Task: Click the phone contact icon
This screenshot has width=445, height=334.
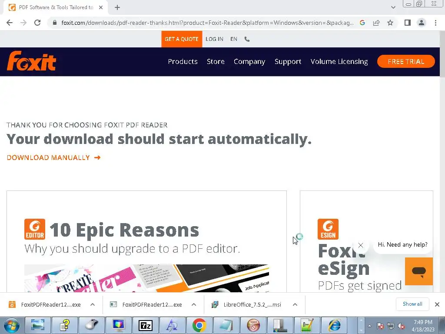Action: pyautogui.click(x=247, y=39)
